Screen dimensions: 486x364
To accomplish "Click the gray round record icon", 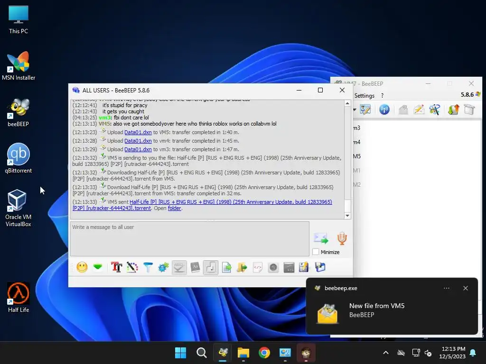I will pyautogui.click(x=273, y=267).
